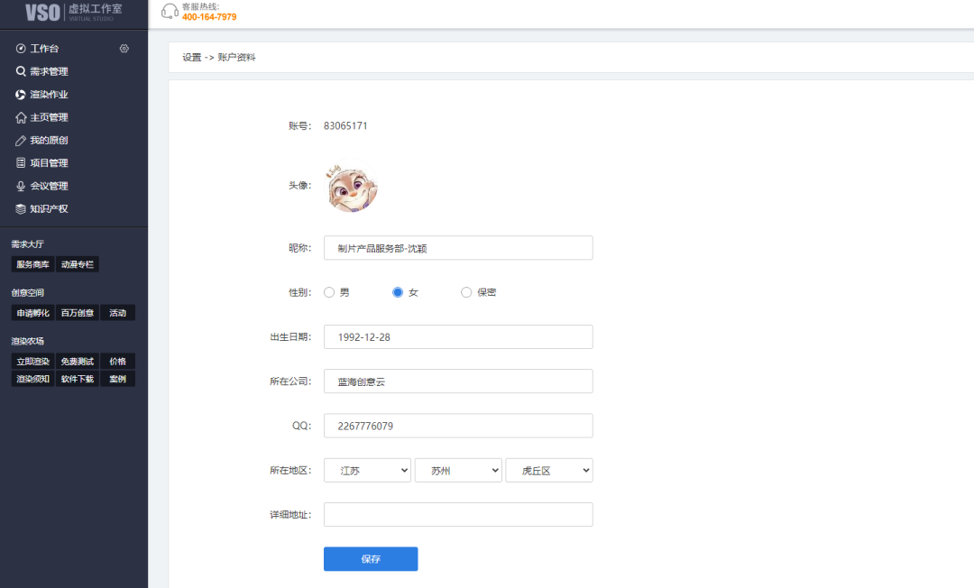Click the layers icon for 知识产权

(x=21, y=209)
